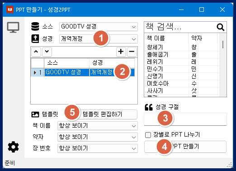Click the template picture icon
236x171 pixels.
[35, 114]
